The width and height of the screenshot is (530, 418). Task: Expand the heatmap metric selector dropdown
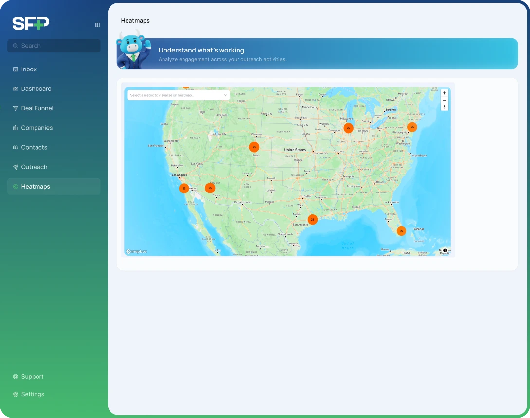[178, 95]
